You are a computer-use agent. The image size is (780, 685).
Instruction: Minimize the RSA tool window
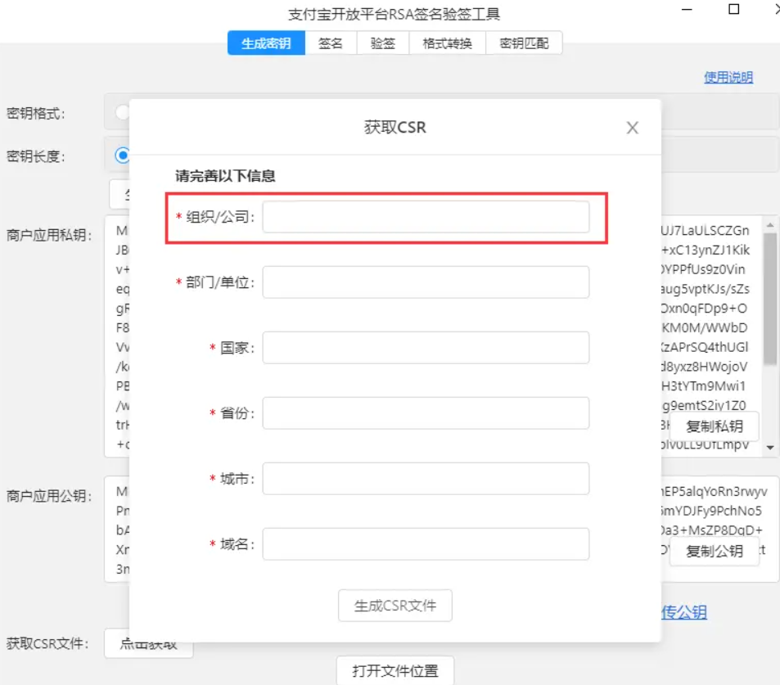(x=687, y=10)
